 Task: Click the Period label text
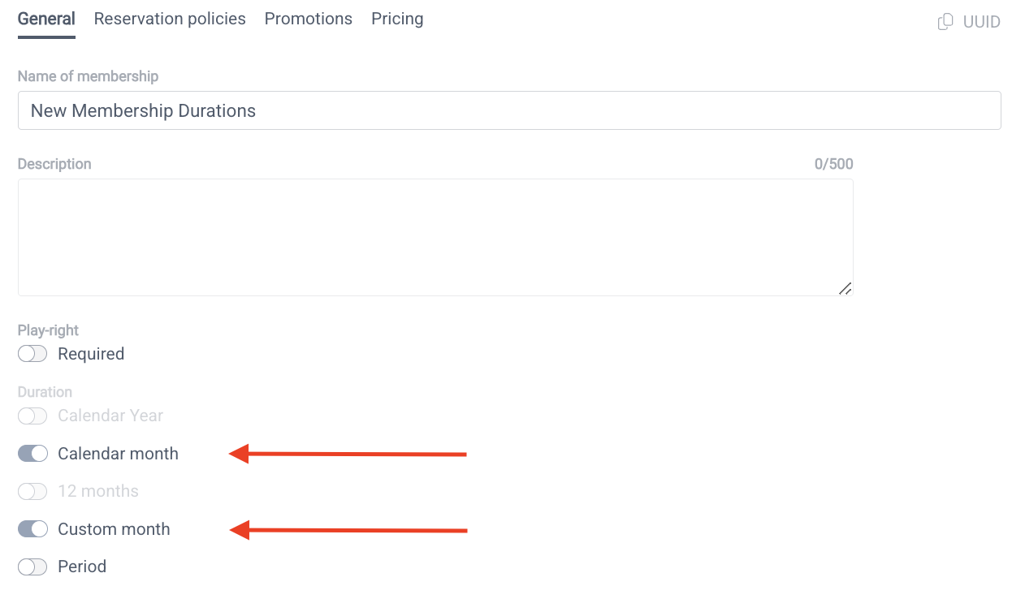(82, 567)
